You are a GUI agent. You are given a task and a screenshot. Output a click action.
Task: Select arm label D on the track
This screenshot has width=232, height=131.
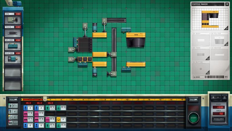[x=114, y=54]
